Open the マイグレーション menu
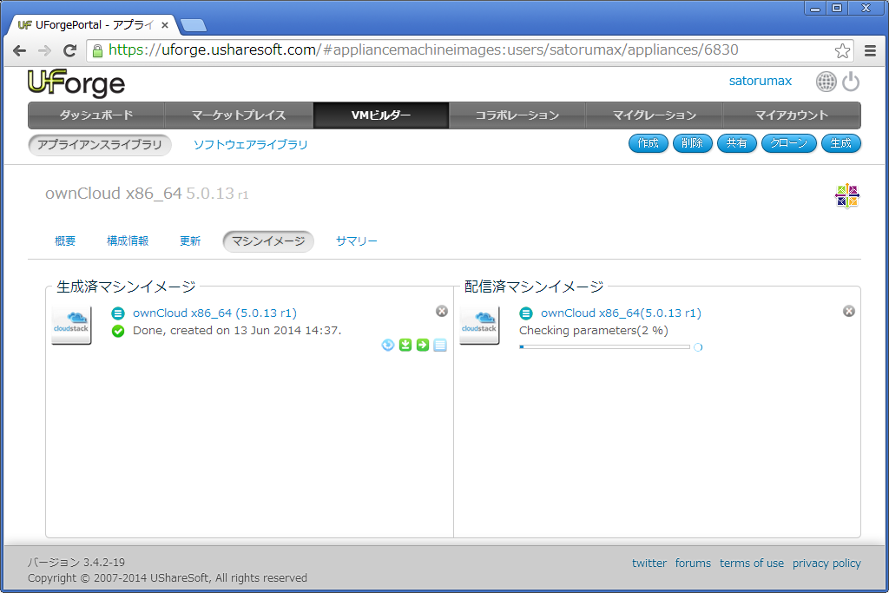Viewport: 889px width, 593px height. [x=655, y=115]
